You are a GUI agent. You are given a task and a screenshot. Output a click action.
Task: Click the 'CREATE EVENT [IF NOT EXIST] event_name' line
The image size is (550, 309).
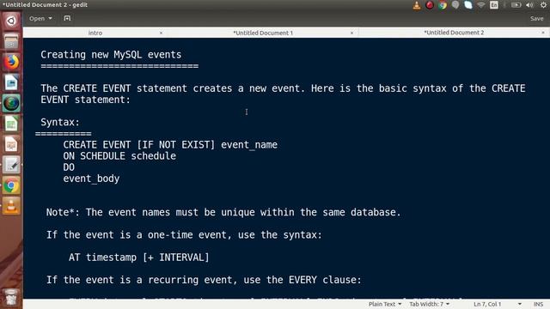[170, 145]
